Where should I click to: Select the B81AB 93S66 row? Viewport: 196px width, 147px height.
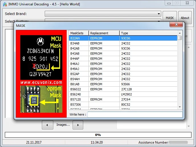pos(123,84)
